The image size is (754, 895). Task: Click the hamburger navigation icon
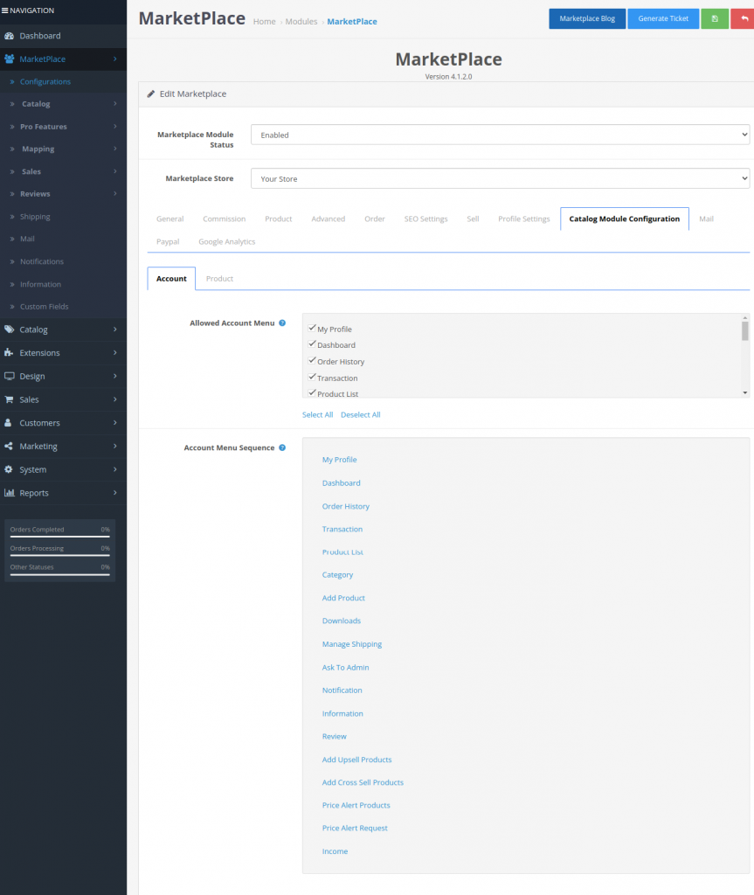point(4,10)
